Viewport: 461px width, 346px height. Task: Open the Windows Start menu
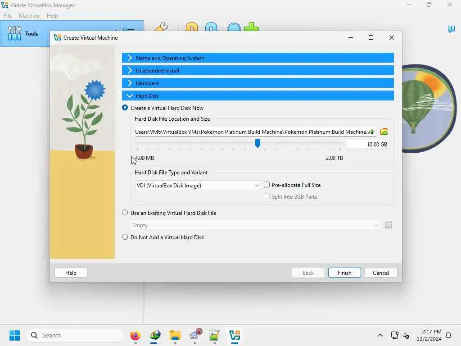(x=14, y=335)
